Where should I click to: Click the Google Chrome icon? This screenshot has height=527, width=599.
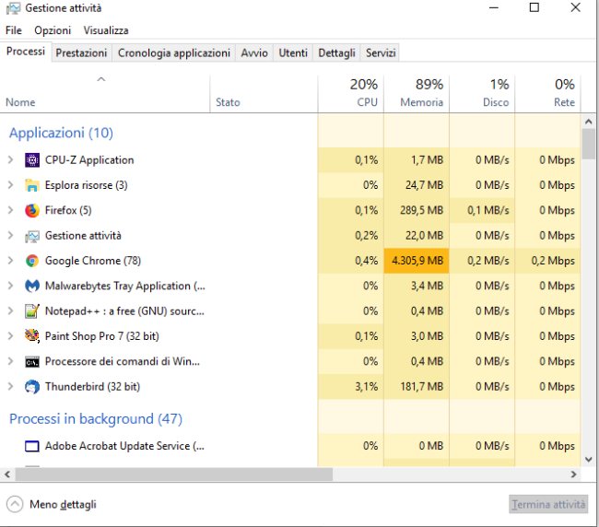[x=32, y=261]
